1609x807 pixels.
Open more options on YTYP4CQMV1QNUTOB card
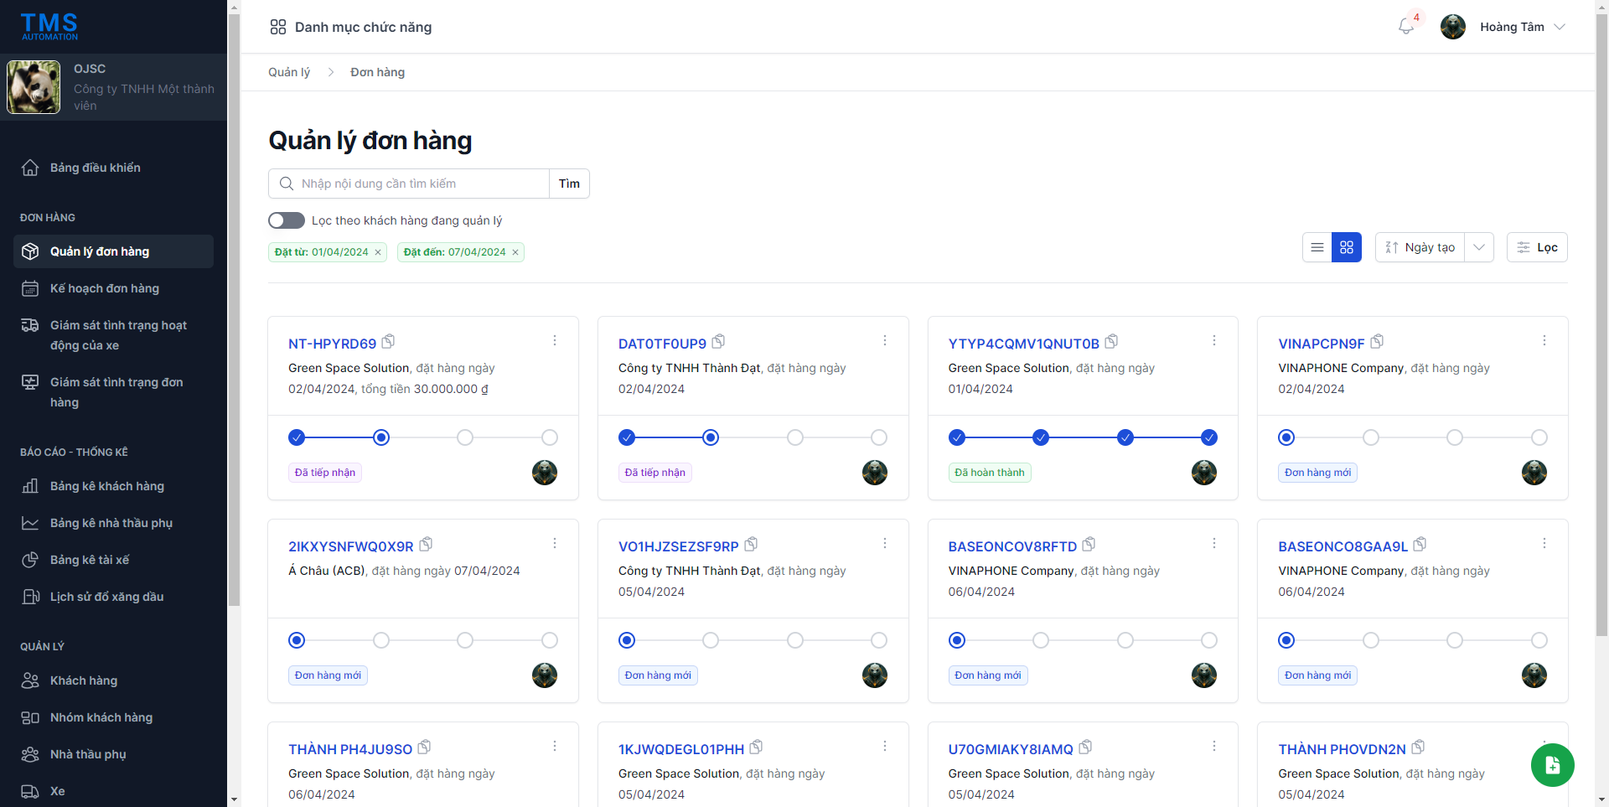[1214, 340]
